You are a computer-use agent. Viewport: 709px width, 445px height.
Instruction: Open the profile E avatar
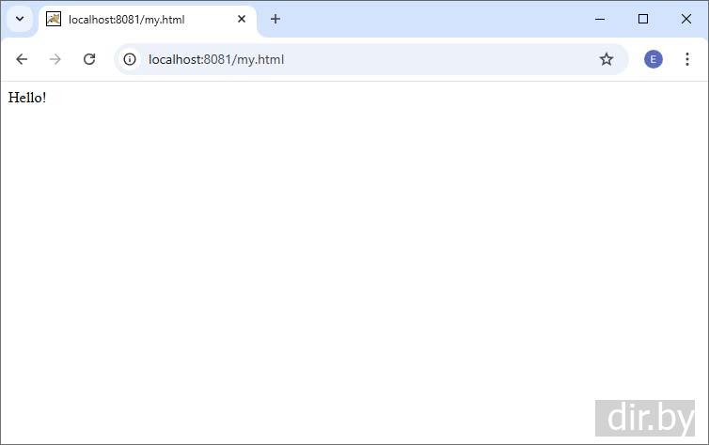[x=653, y=59]
